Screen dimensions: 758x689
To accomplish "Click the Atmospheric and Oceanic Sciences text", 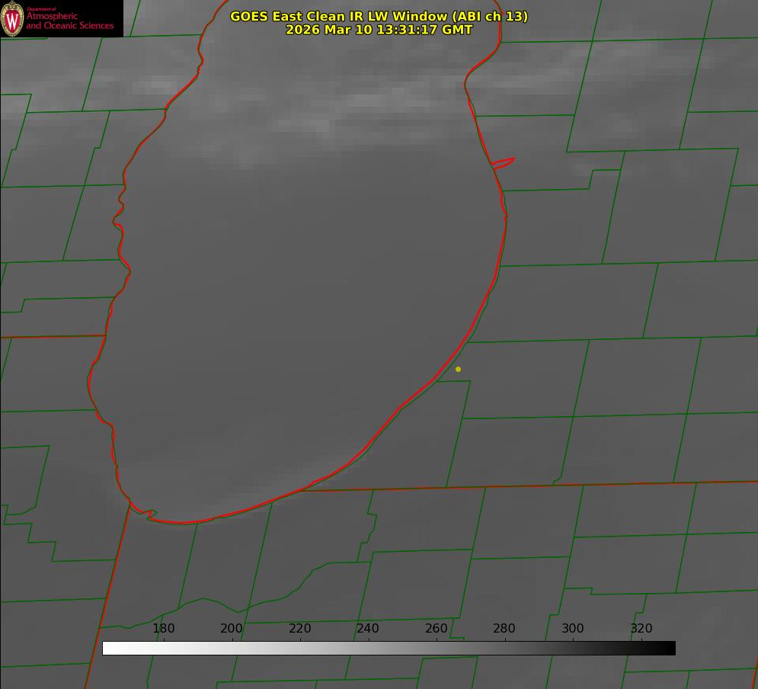I will (70, 21).
